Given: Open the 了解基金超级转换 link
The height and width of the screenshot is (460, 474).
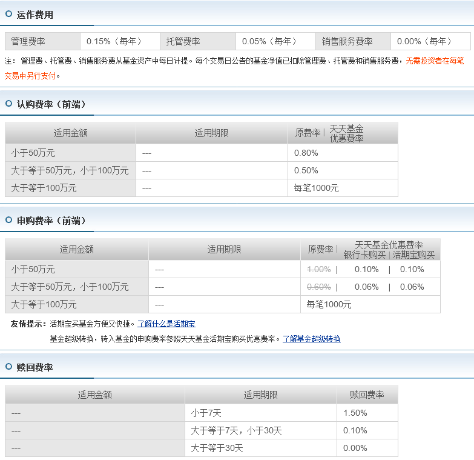Looking at the screenshot, I should click(312, 339).
